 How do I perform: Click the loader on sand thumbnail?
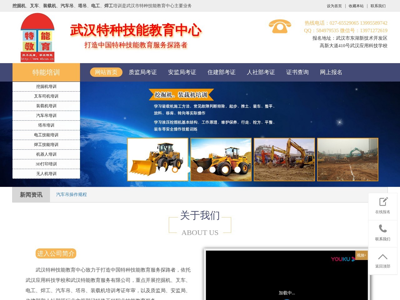point(221,159)
